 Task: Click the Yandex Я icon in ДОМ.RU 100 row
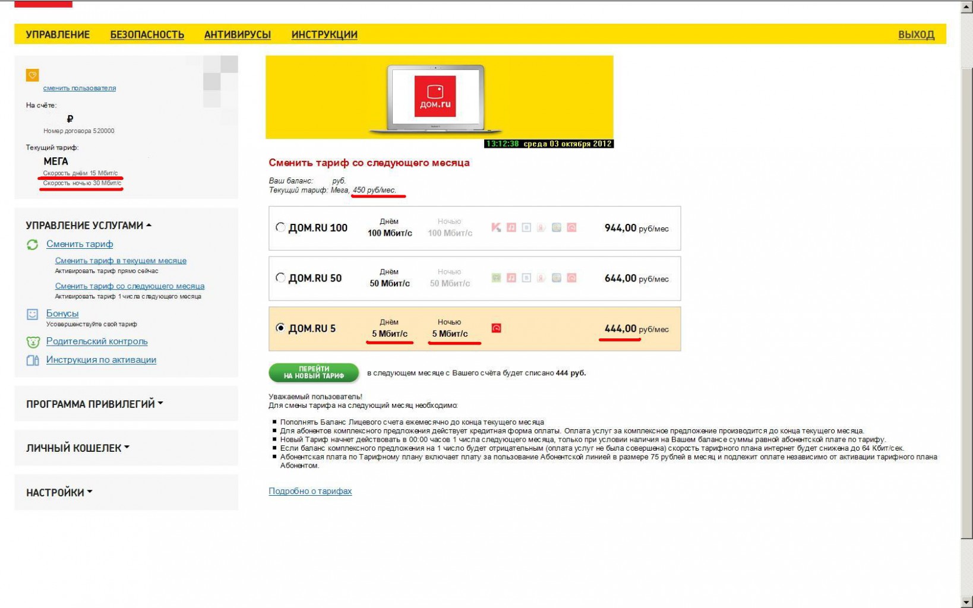click(x=541, y=227)
